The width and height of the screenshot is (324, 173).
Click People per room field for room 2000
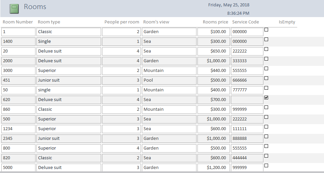pyautogui.click(x=121, y=61)
